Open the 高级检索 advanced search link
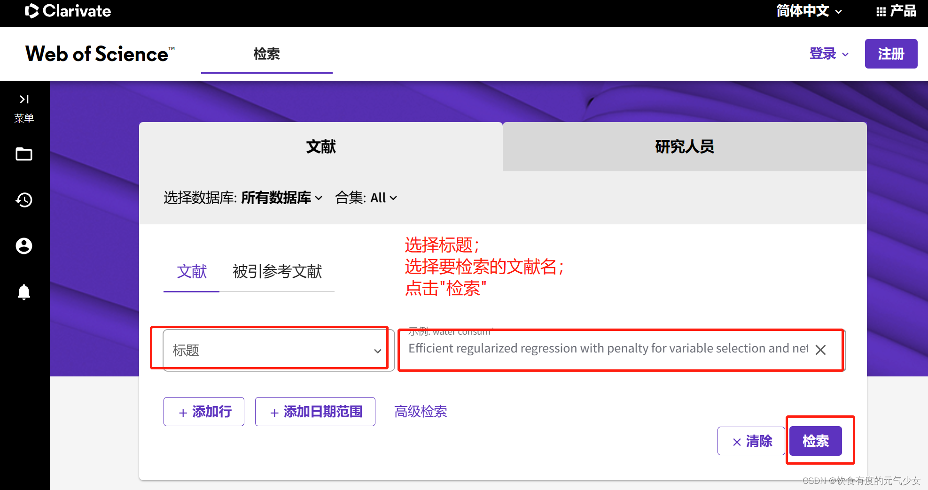 (421, 412)
